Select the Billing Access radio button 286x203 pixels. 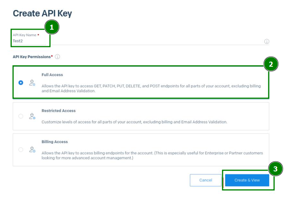21,150
